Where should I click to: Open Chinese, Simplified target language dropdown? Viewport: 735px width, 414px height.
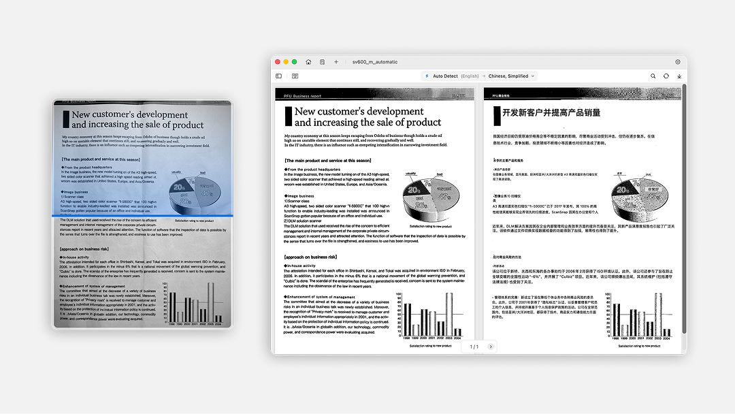(x=508, y=76)
